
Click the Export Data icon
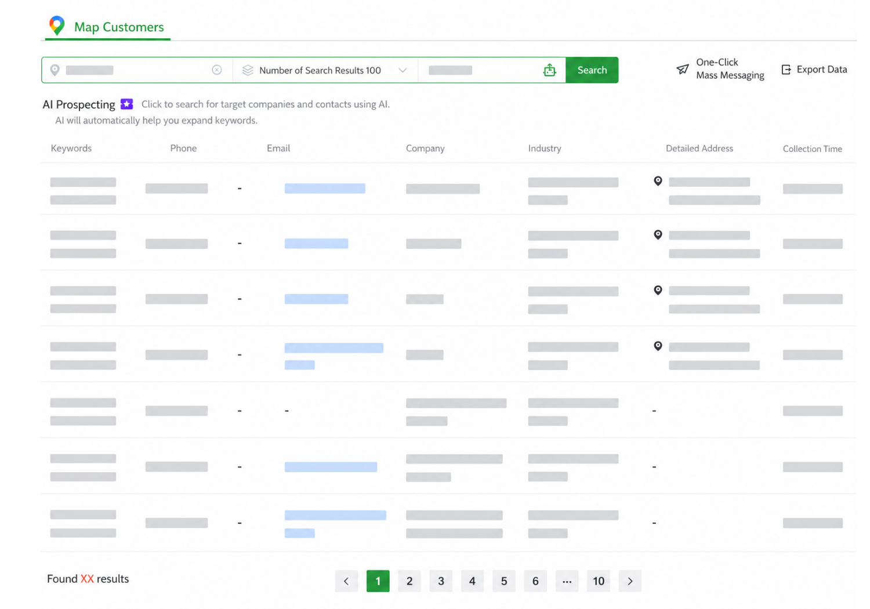tap(786, 70)
